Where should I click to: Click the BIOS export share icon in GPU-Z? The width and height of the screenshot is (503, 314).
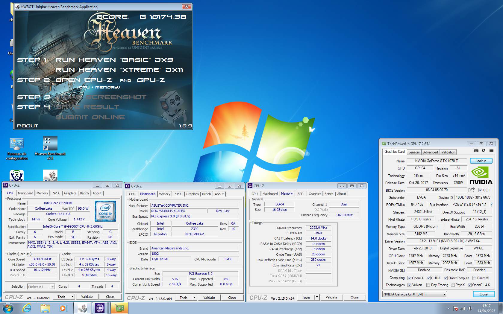(472, 190)
